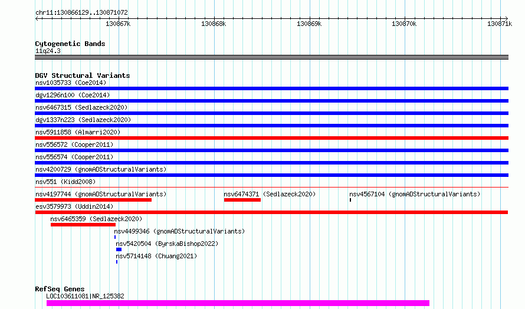
Task: Click the esv3579973 (Uddin2014) label
Action: [74, 206]
